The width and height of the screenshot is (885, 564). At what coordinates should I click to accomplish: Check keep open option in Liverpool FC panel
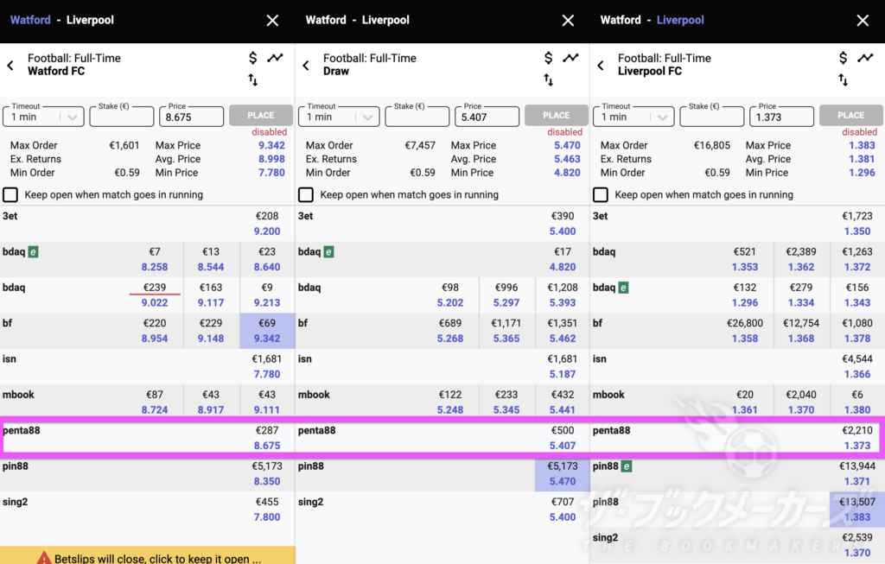click(x=601, y=195)
